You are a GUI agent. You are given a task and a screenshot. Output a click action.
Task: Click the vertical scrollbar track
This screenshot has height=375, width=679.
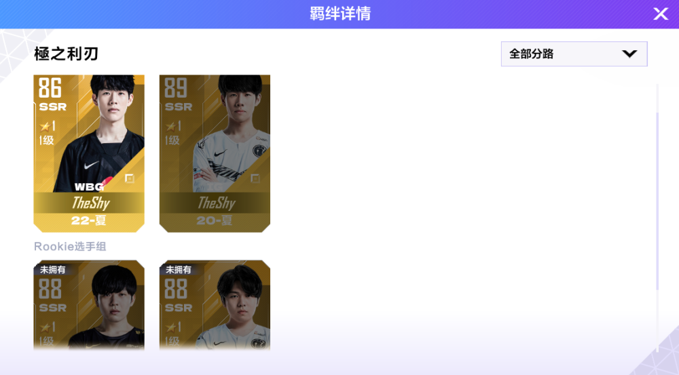coord(657,216)
